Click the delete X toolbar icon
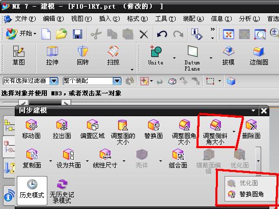Image resolution: width=279 pixels, height=209 pixels. coord(144,34)
